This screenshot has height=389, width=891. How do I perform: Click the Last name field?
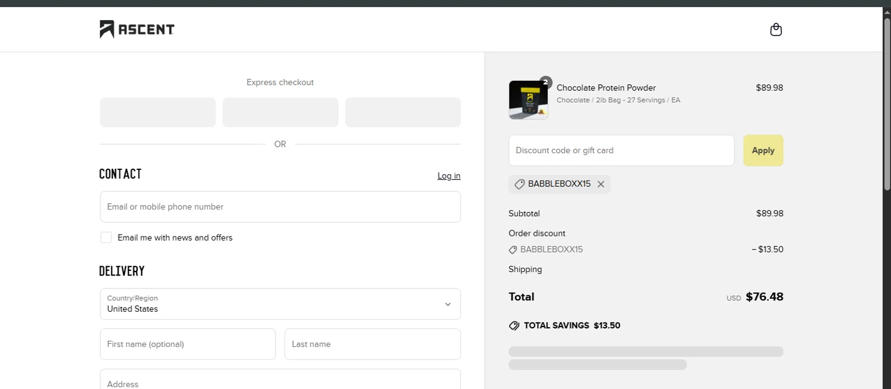pyautogui.click(x=372, y=344)
